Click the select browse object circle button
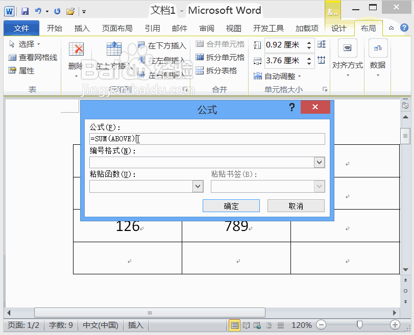This screenshot has width=414, height=335. point(405,291)
